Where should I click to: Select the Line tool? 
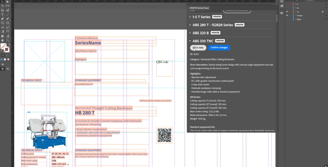[8, 14]
